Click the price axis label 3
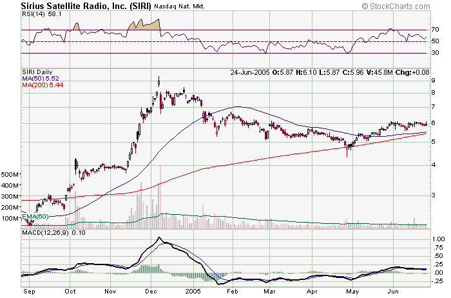Viewport: 451px width, 298px height. pos(434,195)
